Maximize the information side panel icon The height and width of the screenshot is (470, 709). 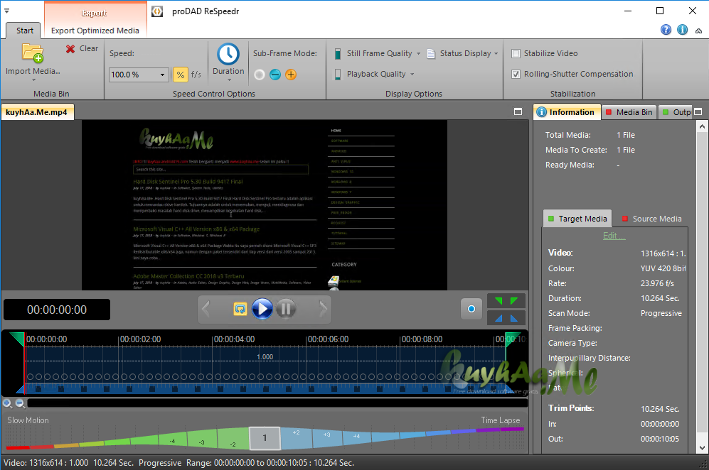(x=698, y=111)
